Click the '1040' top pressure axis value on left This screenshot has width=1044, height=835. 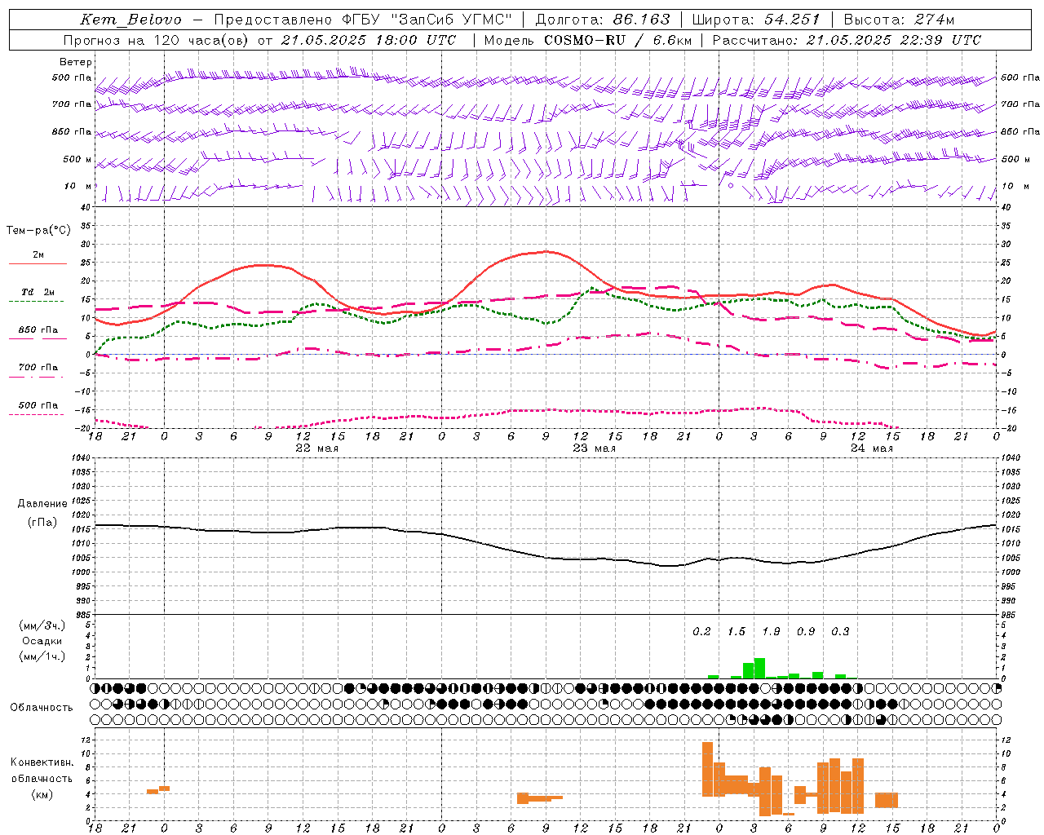(80, 458)
